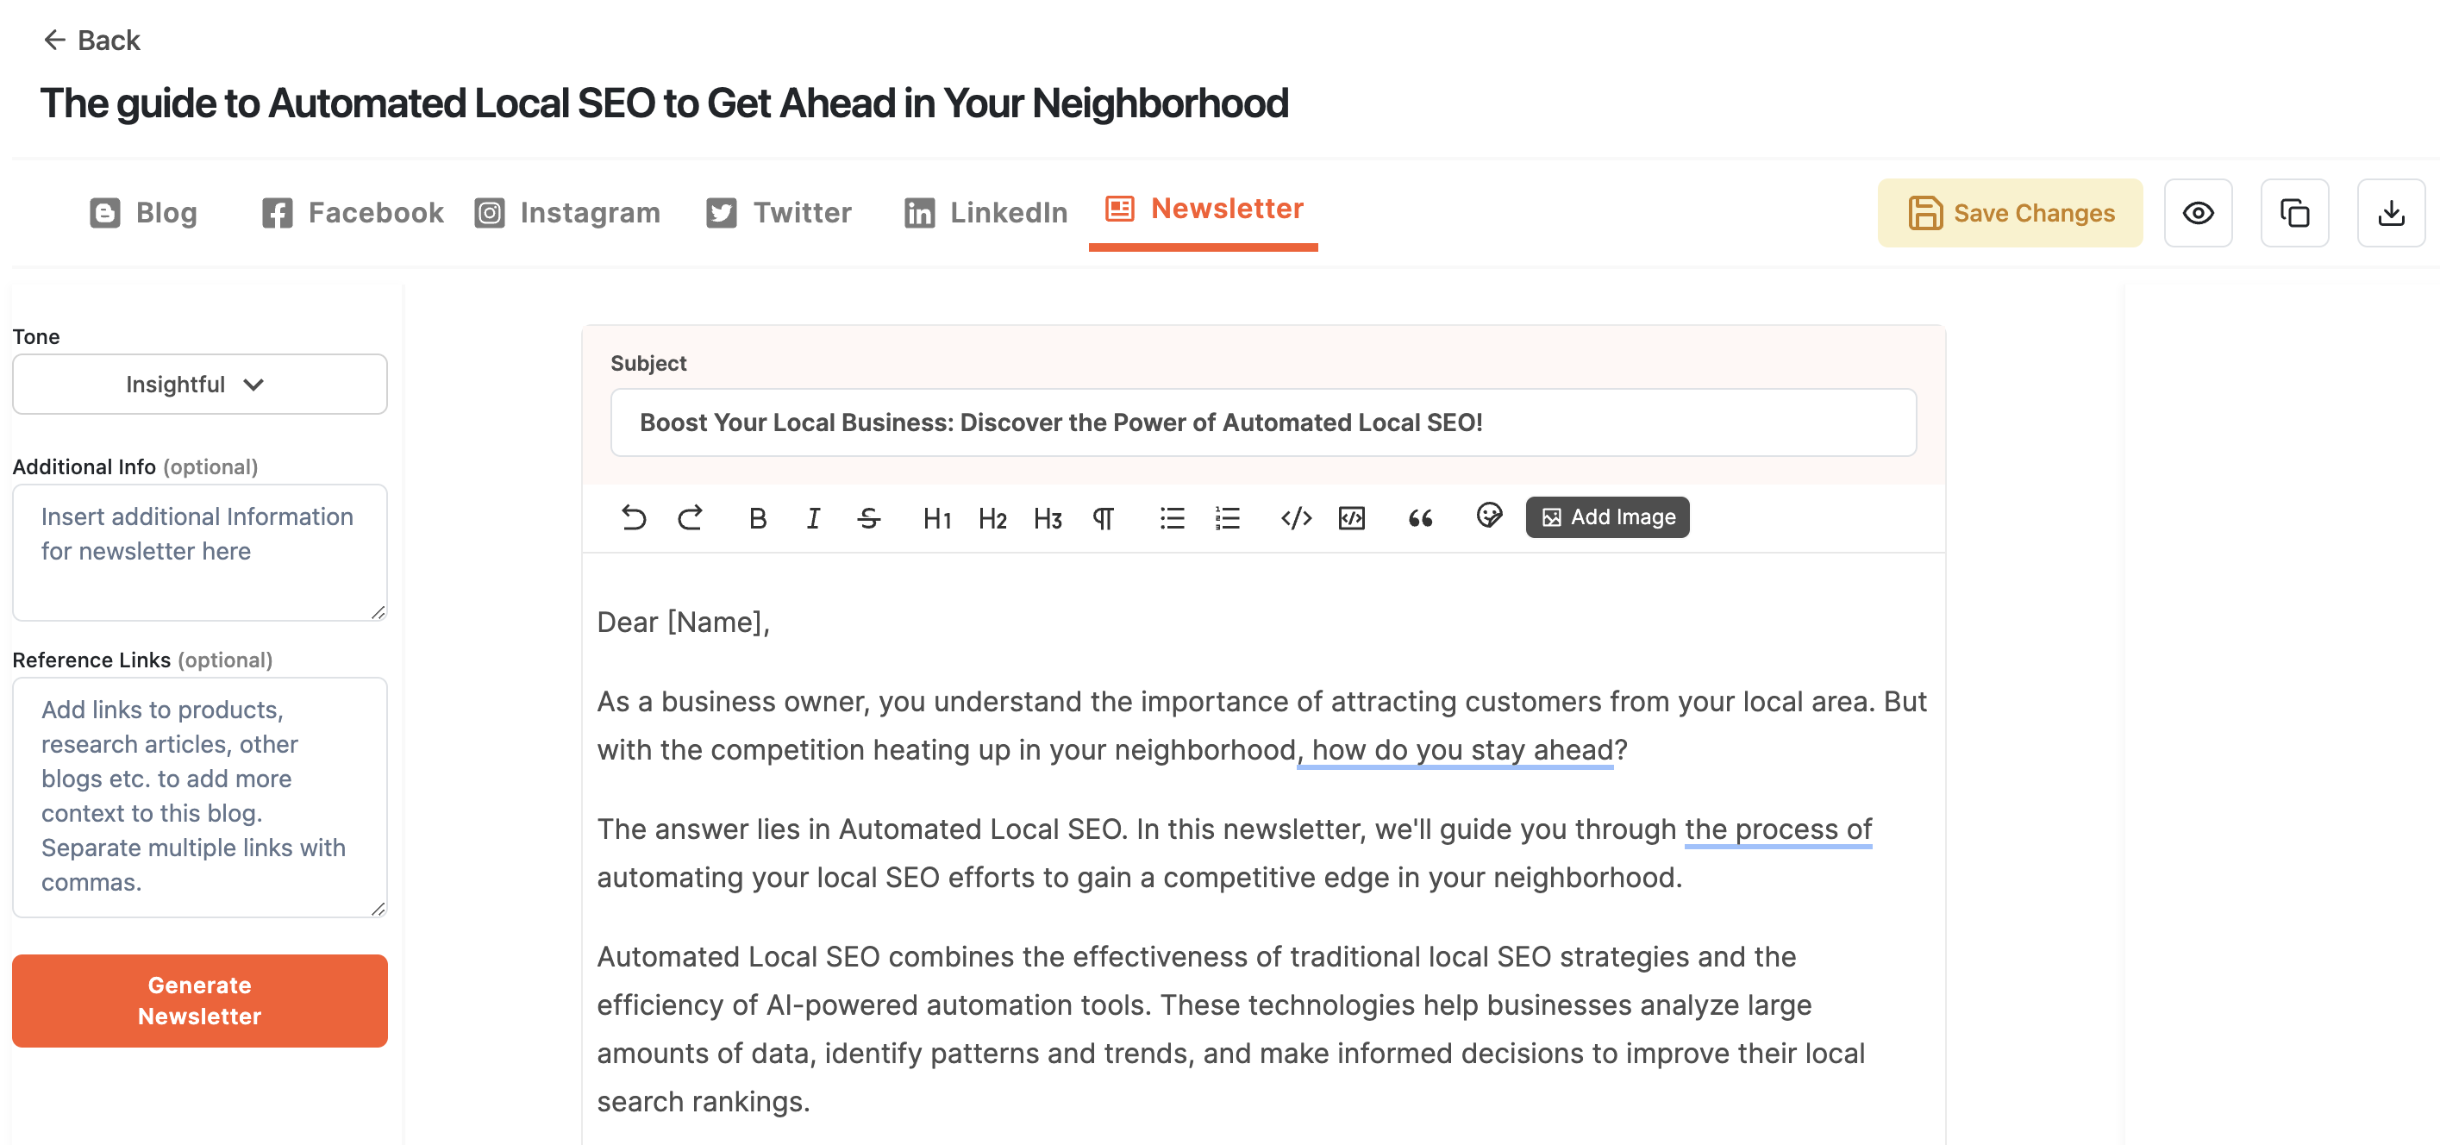
Task: Insert a numbered list
Action: point(1228,517)
